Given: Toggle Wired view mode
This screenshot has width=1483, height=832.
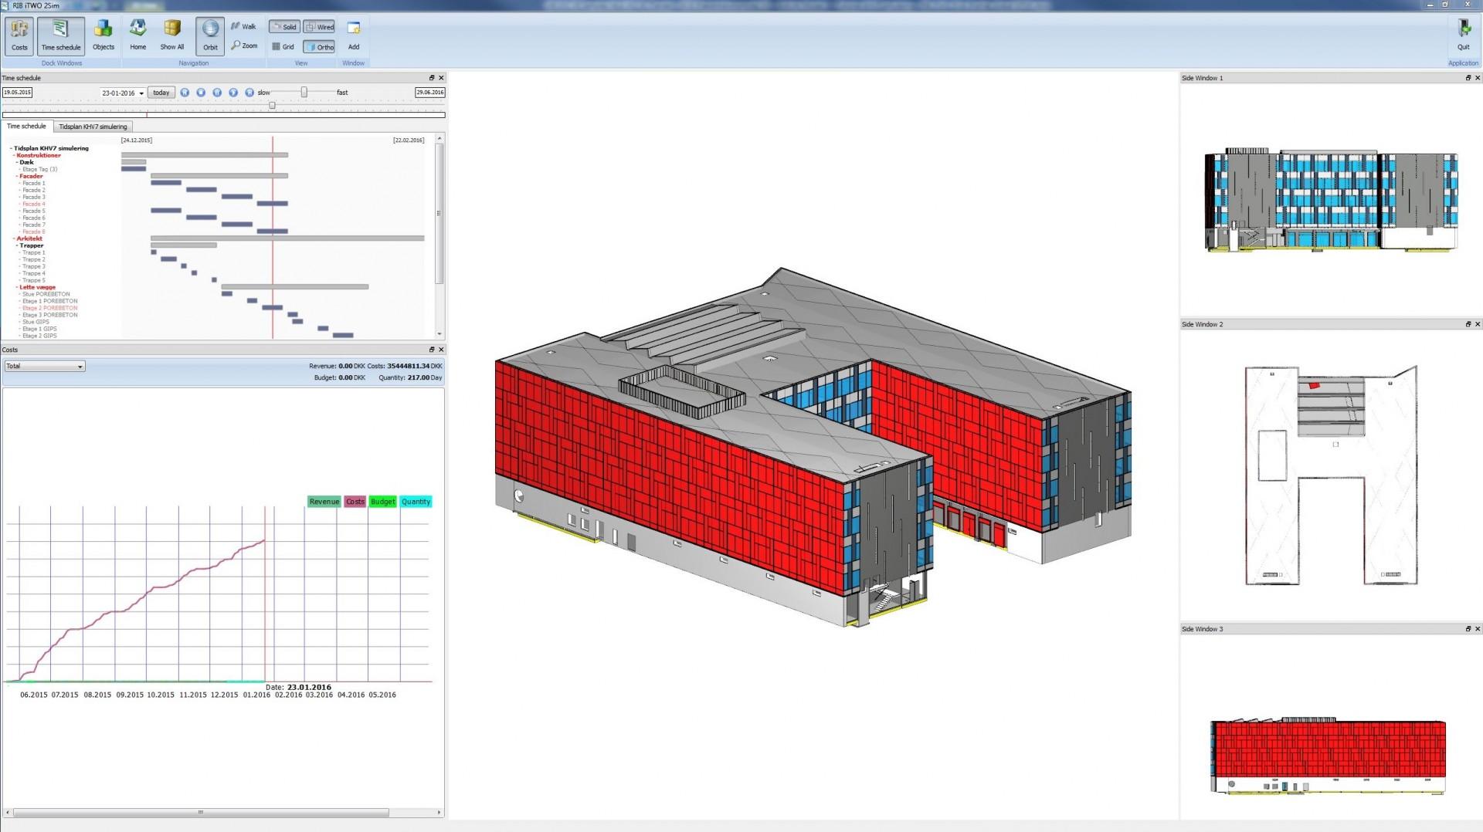Looking at the screenshot, I should pos(320,27).
